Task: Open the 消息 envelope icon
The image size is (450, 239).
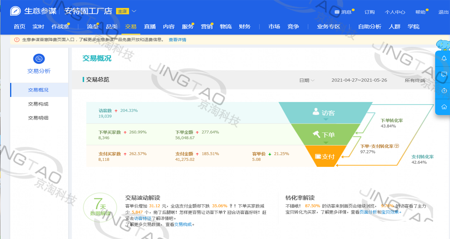Action: [337, 12]
